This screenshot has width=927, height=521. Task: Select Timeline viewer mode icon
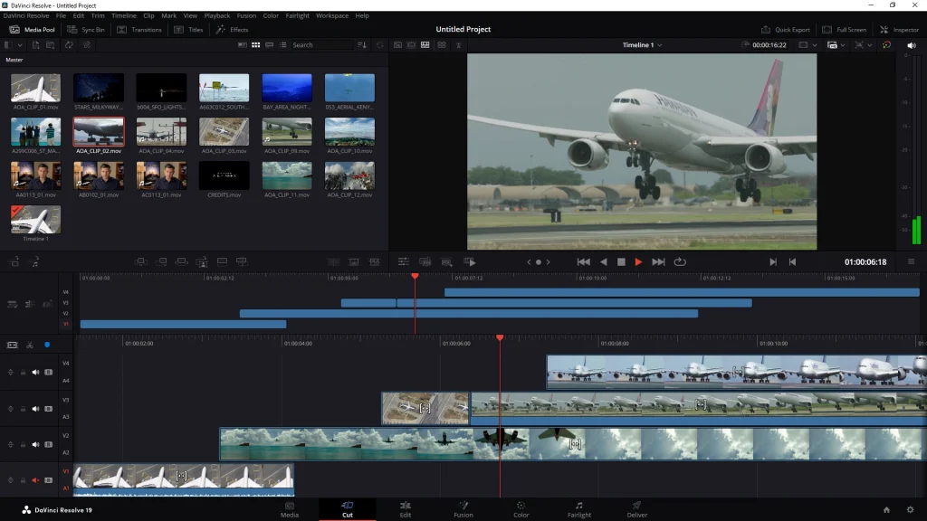425,45
